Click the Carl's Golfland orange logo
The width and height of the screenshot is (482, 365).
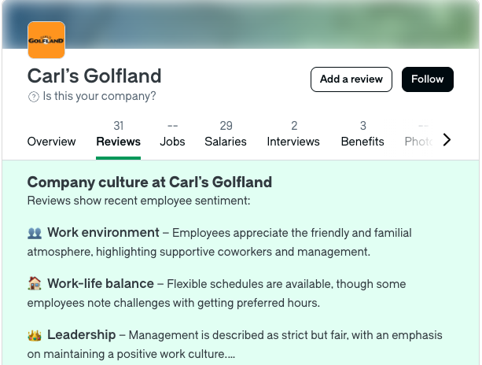[x=46, y=40]
